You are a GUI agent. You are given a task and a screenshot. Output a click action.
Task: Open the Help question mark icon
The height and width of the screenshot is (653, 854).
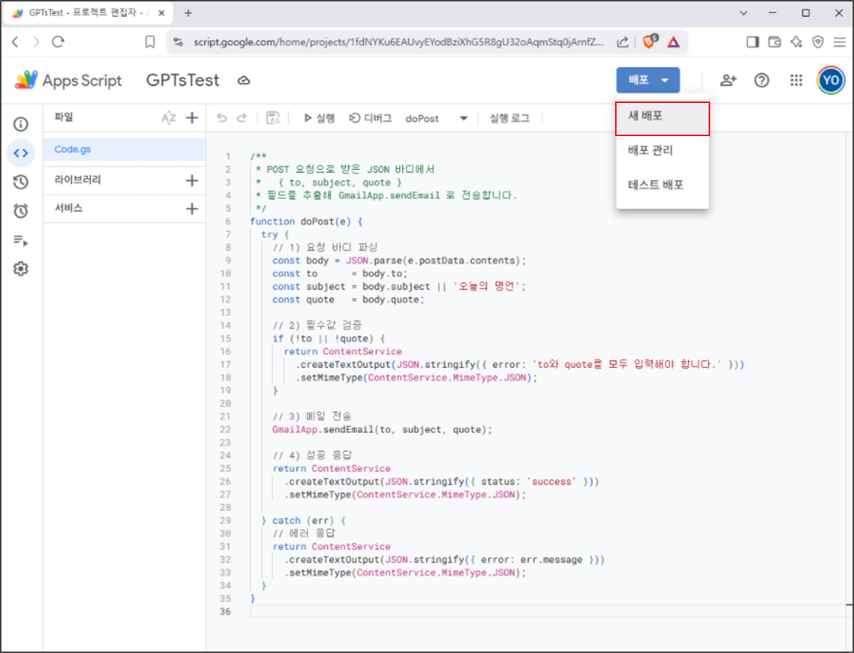pos(761,81)
